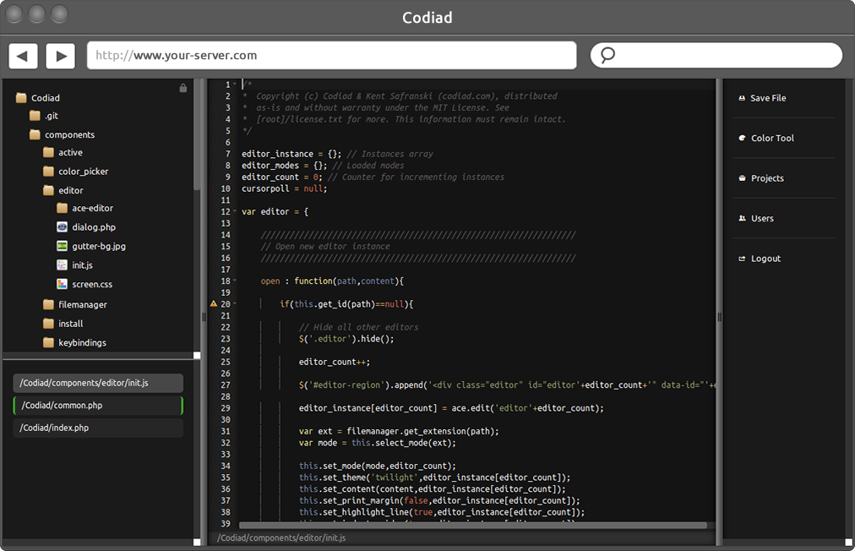Select the keybindings folder label

pos(82,343)
